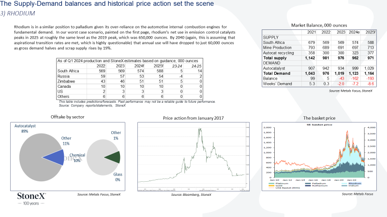Click 'Russia' row in production table
Image resolution: width=387 pixels, height=217 pixels.
pyautogui.click(x=130, y=76)
